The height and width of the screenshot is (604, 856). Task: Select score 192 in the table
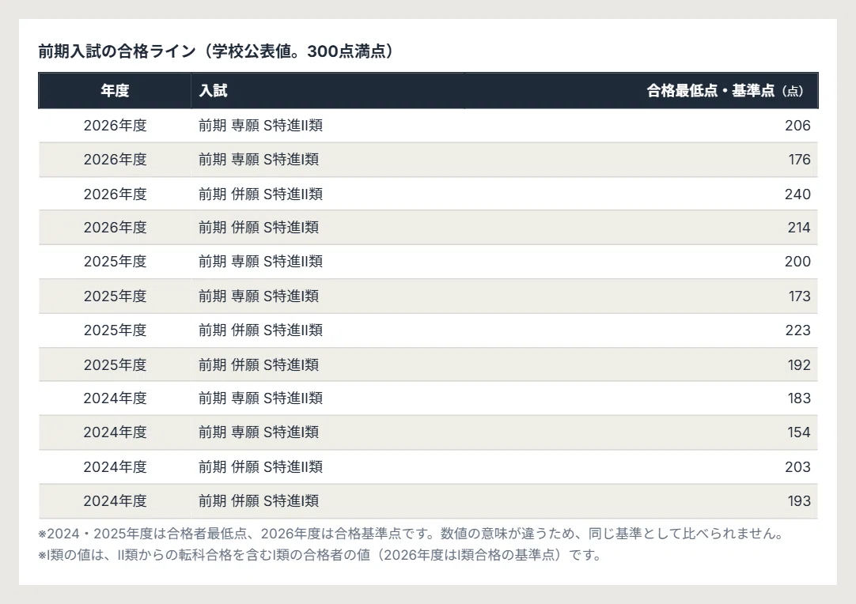[x=799, y=365]
